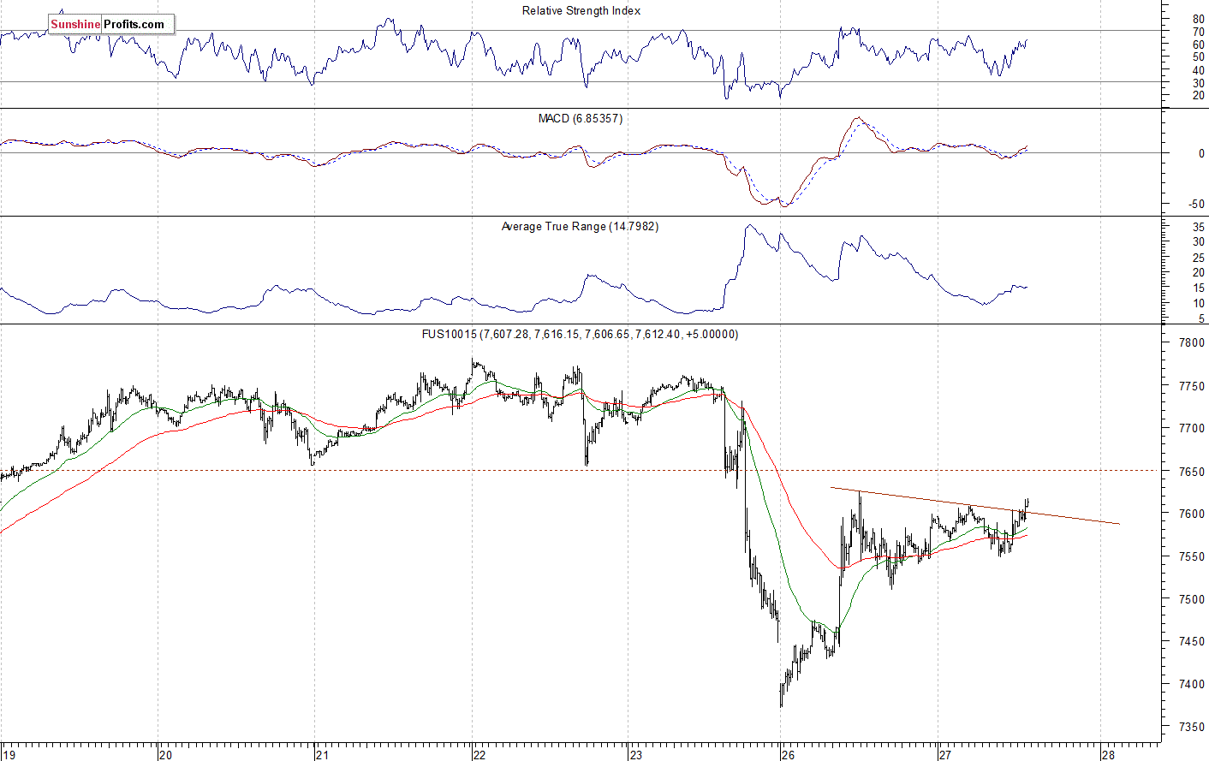Click the MACD axis value -50

(1197, 205)
